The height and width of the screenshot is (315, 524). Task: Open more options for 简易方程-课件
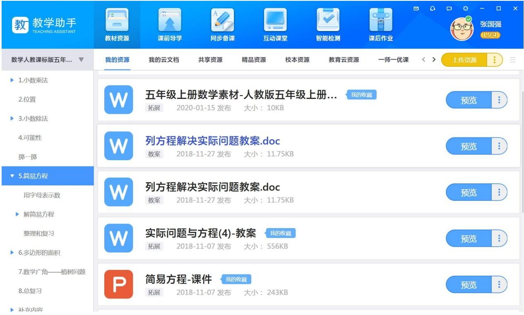499,284
